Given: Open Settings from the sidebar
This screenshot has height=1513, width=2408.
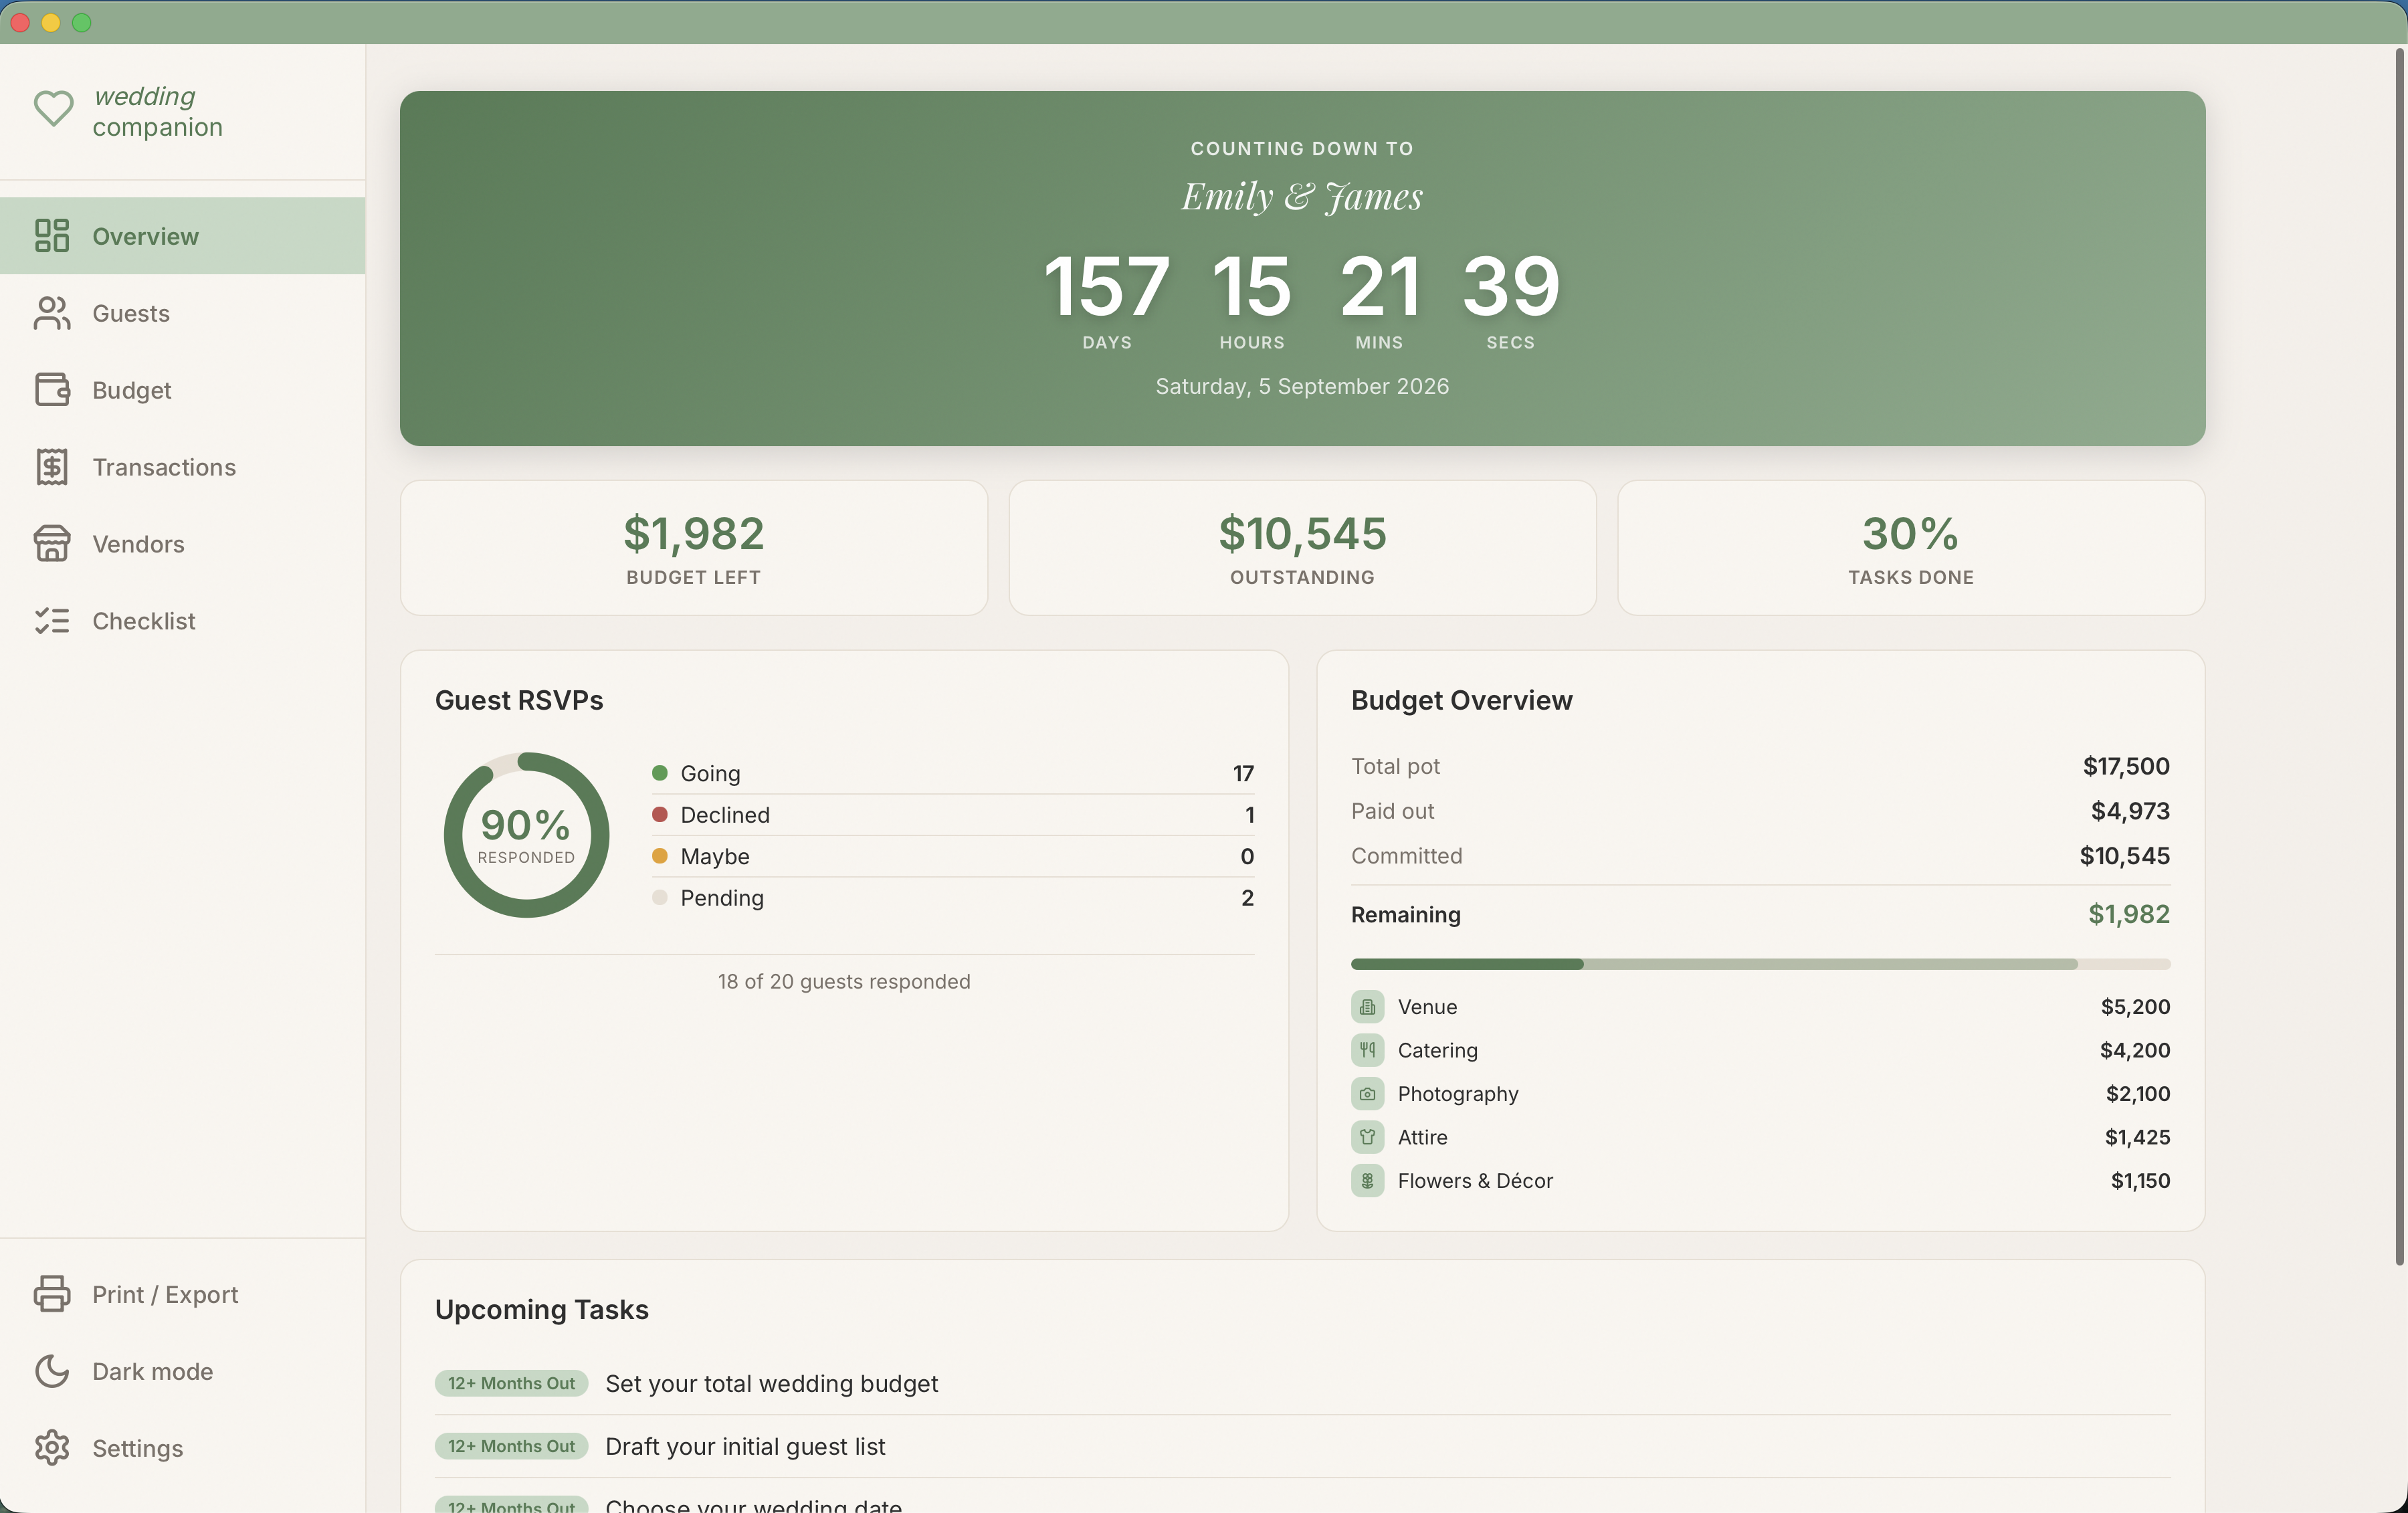Looking at the screenshot, I should (52, 1448).
